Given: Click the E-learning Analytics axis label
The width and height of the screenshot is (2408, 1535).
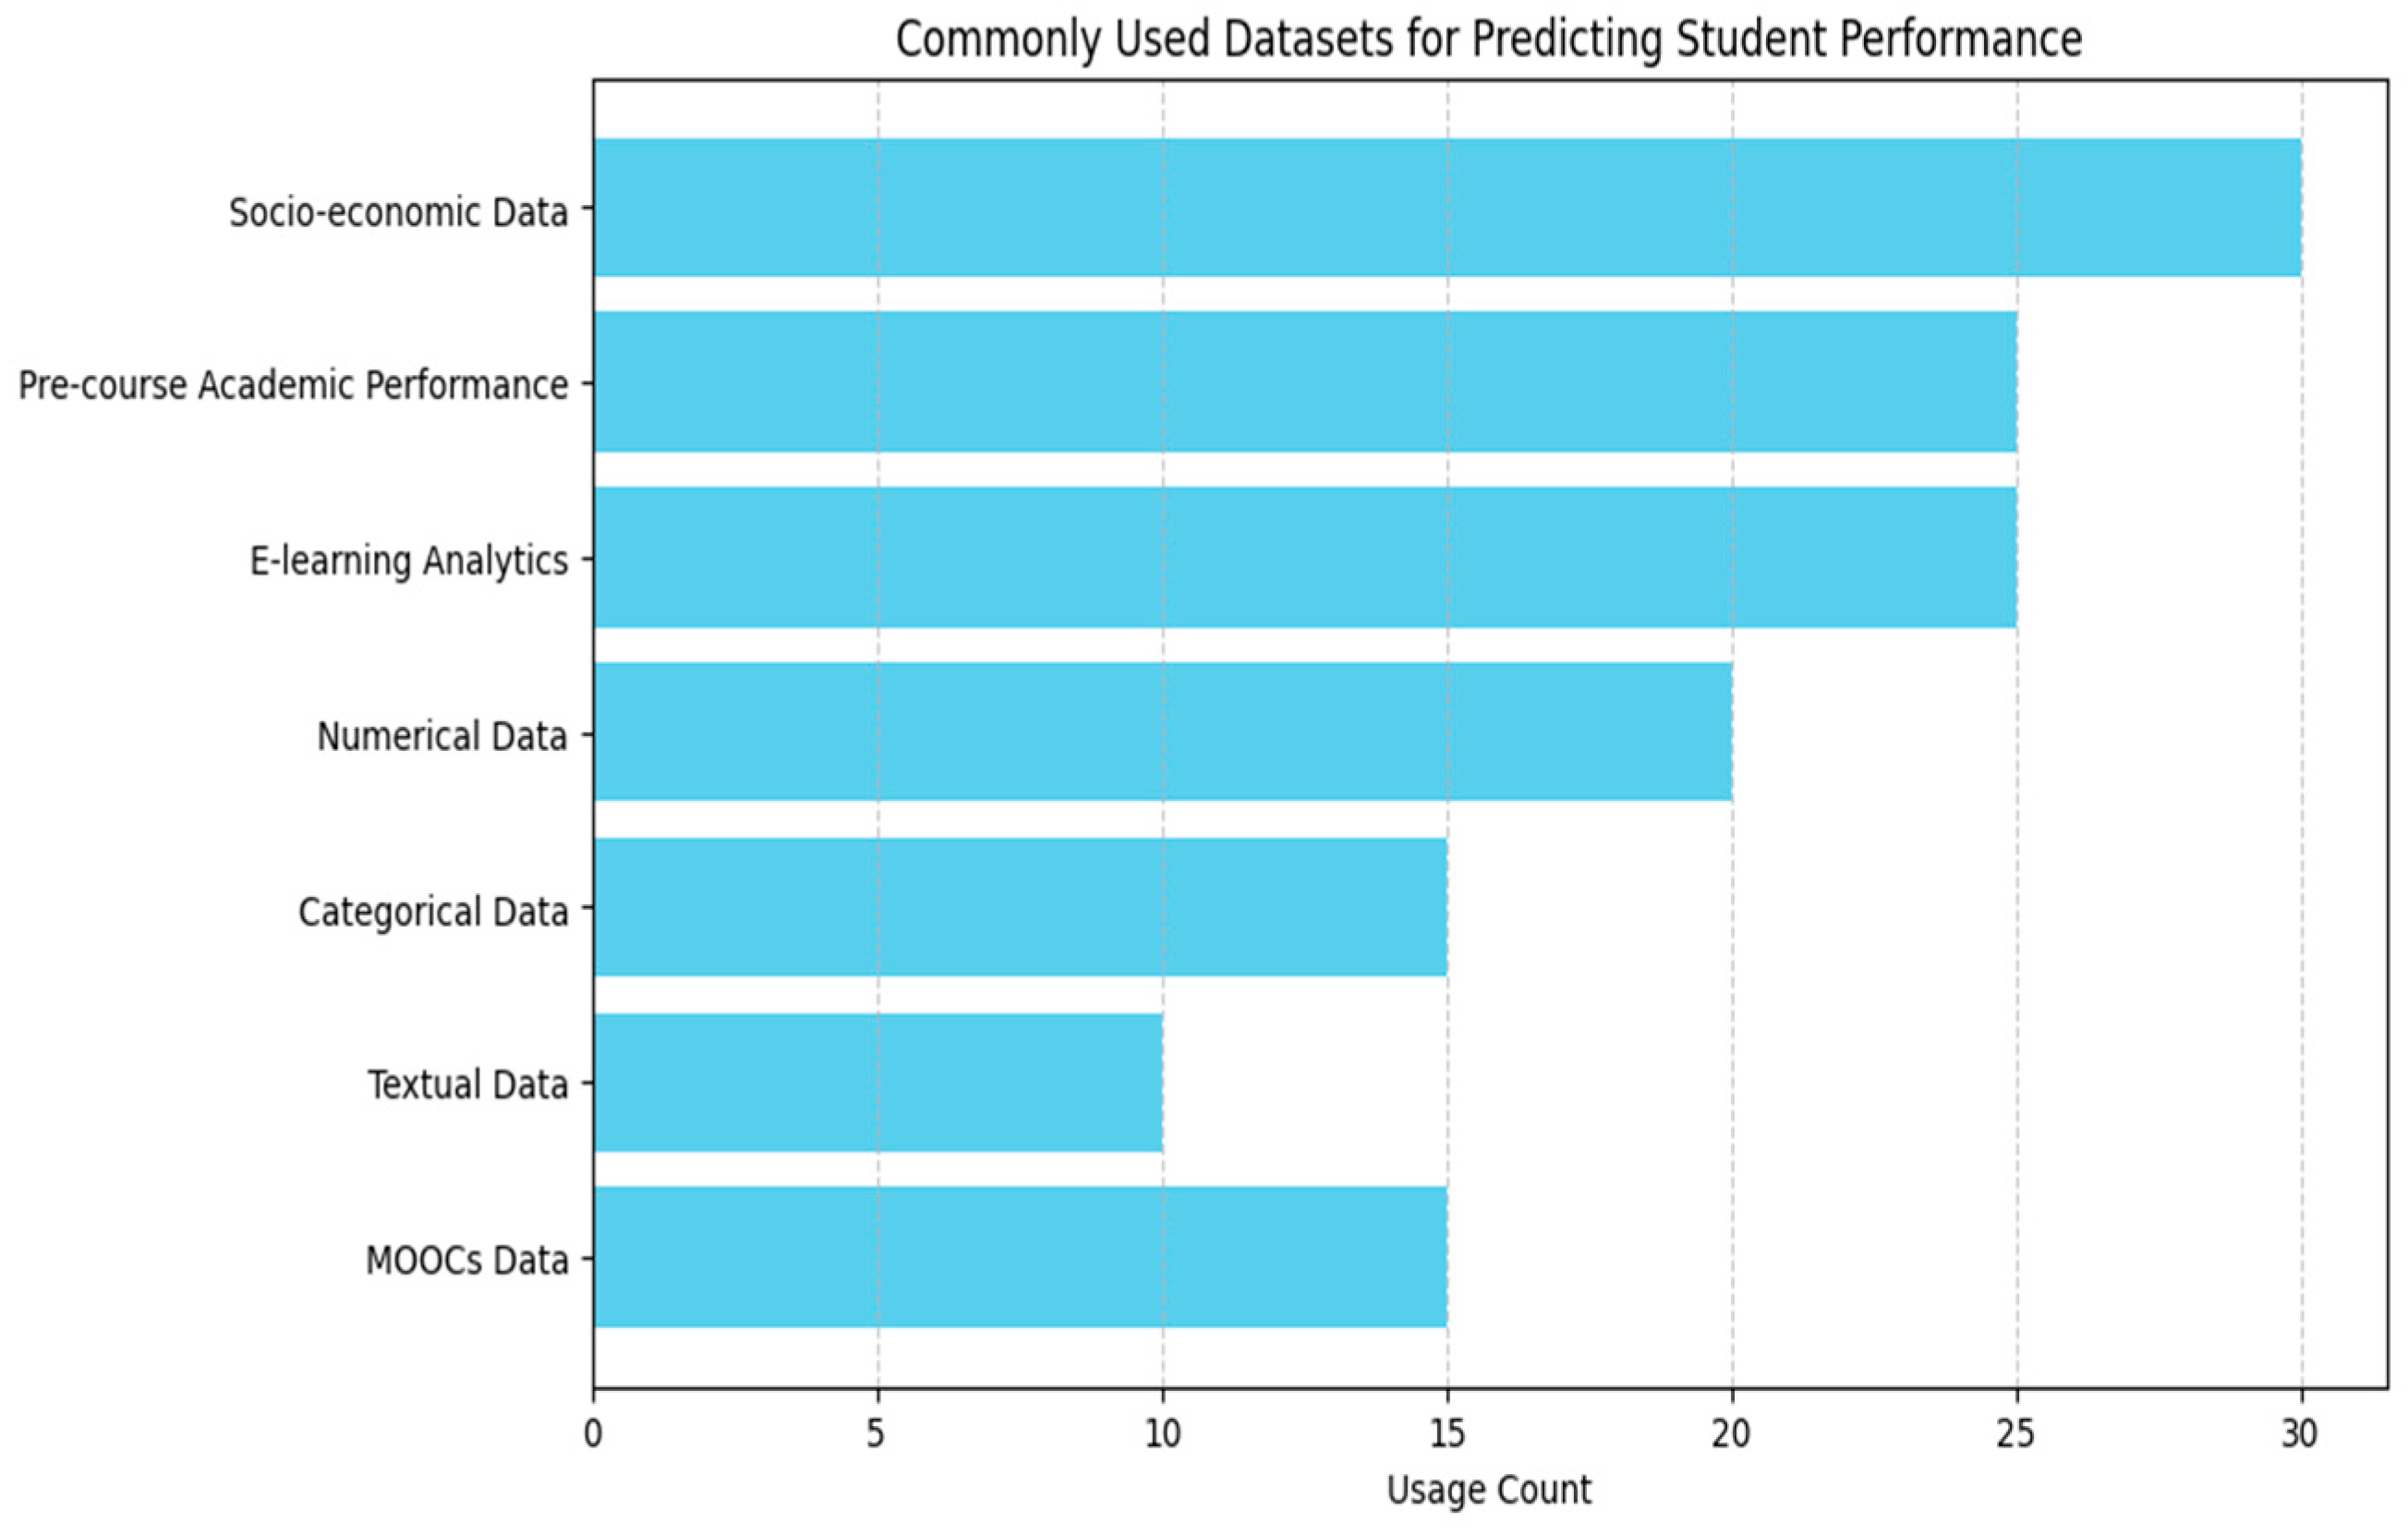Looking at the screenshot, I should point(408,561).
